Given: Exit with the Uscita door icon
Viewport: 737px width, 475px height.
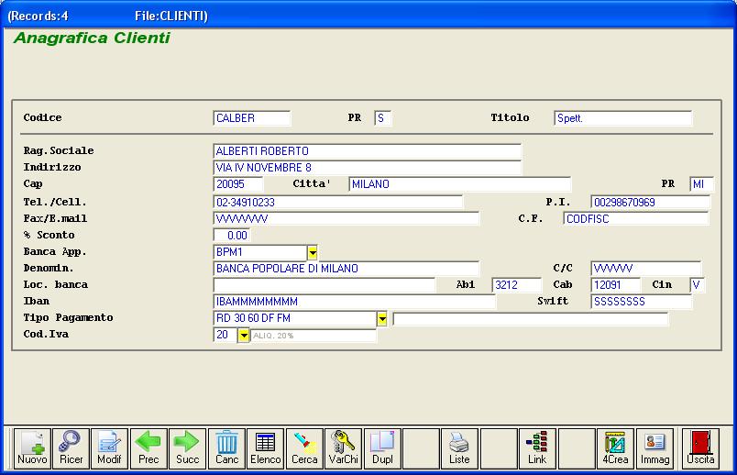Looking at the screenshot, I should pyautogui.click(x=700, y=448).
